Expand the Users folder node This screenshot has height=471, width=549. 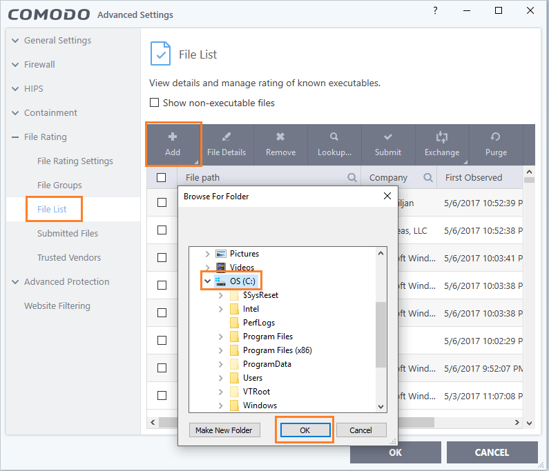220,378
